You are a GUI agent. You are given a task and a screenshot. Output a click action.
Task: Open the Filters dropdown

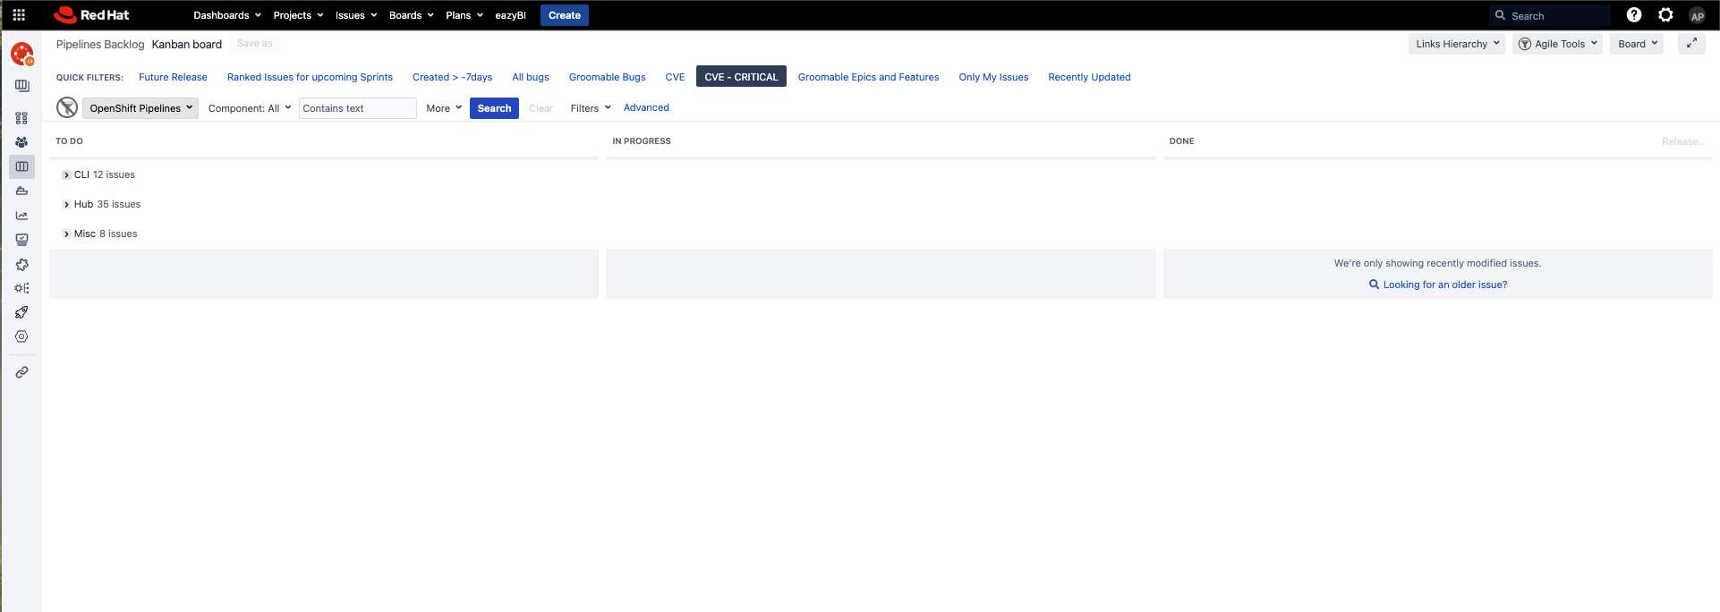(591, 108)
